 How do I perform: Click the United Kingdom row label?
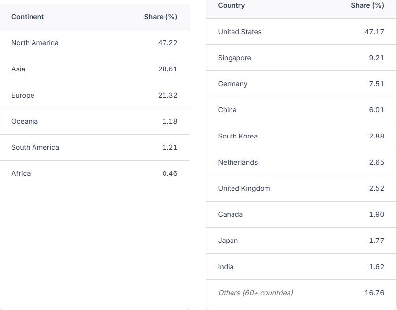[244, 188]
